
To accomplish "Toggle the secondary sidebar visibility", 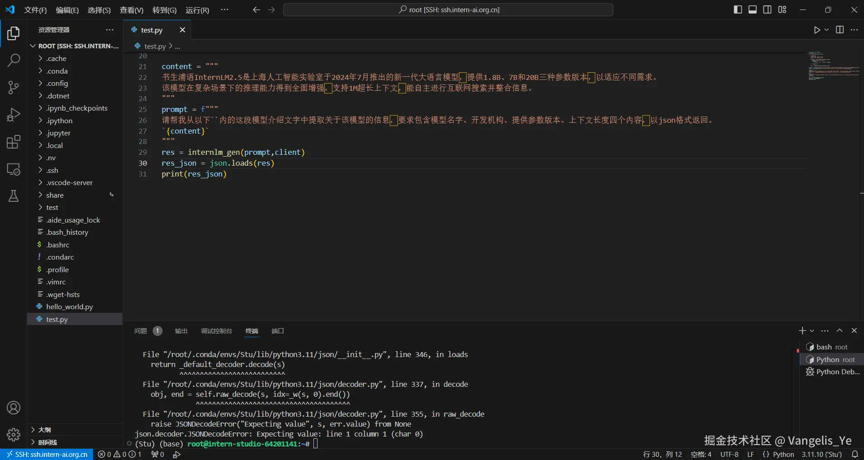I will click(x=767, y=9).
